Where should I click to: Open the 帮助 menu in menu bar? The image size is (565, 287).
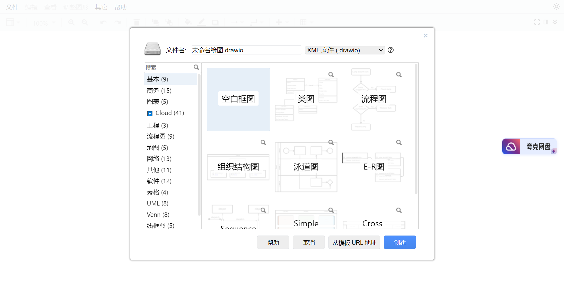(120, 7)
